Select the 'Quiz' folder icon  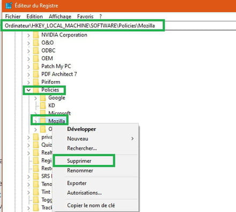(x=36, y=145)
